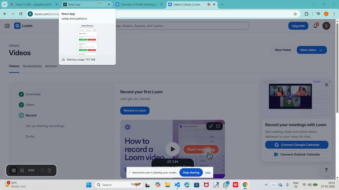The height and width of the screenshot is (190, 339).
Task: Stop the recording using the stop square
Action: coord(14,170)
